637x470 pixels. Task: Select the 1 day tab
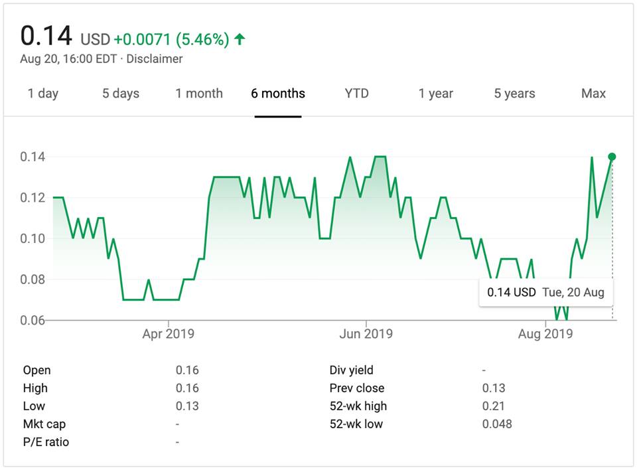43,94
